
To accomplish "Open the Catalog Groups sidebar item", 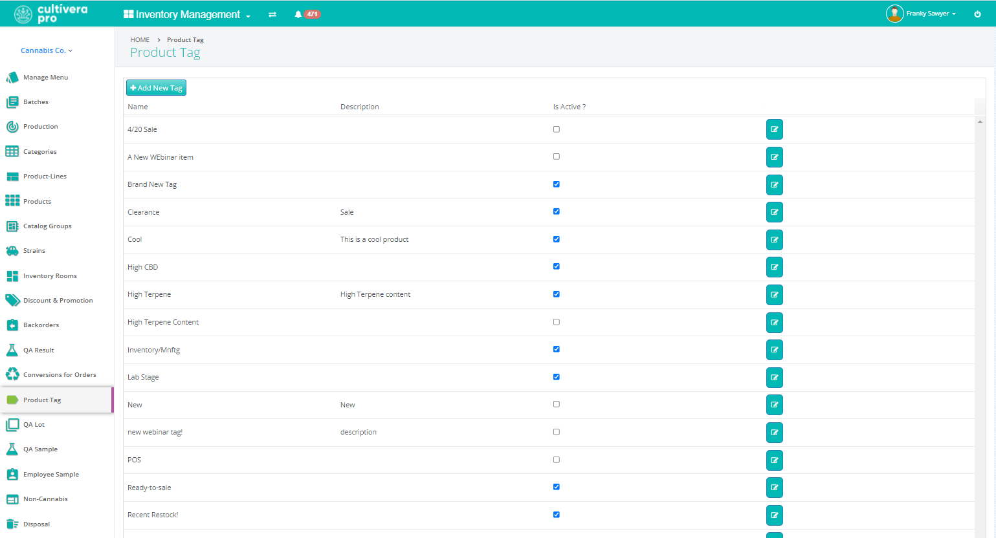I will click(x=47, y=226).
